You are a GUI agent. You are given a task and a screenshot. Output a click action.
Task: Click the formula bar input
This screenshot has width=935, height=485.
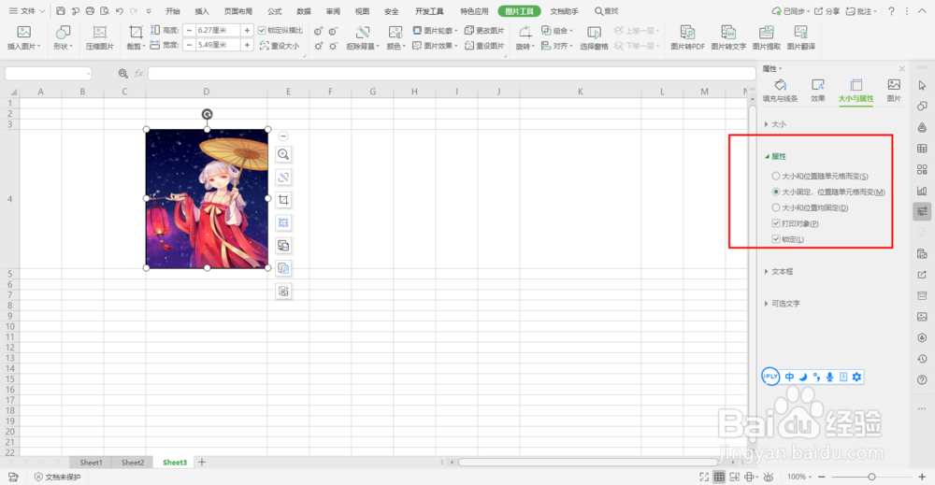[452, 73]
